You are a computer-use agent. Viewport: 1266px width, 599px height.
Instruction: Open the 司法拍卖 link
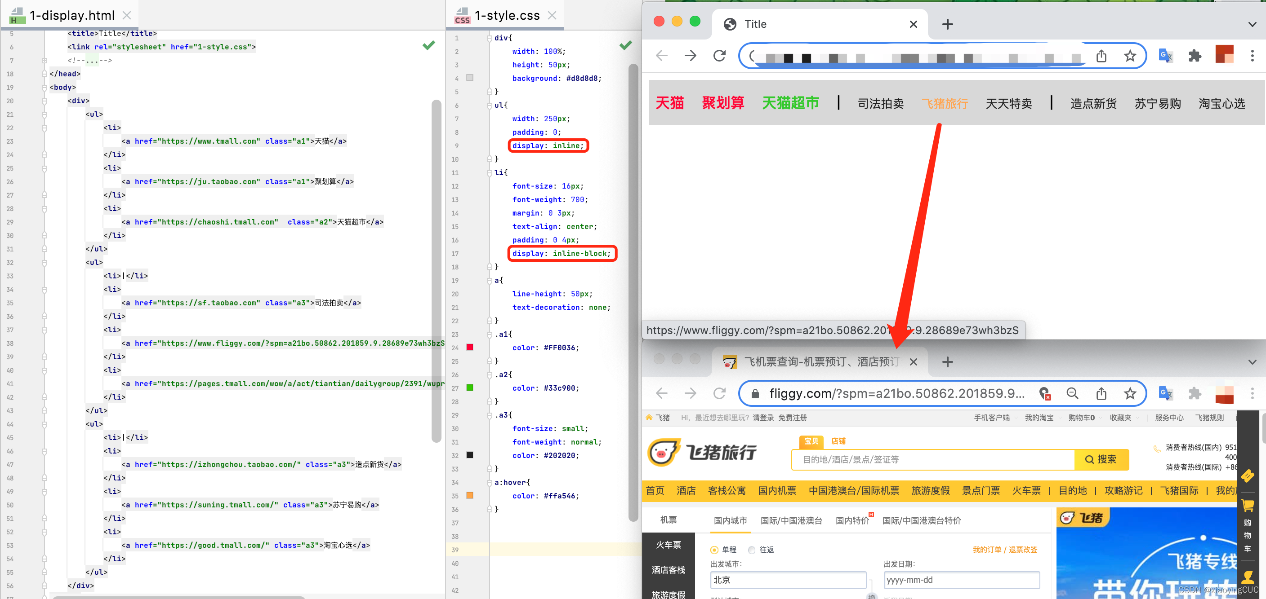[880, 104]
